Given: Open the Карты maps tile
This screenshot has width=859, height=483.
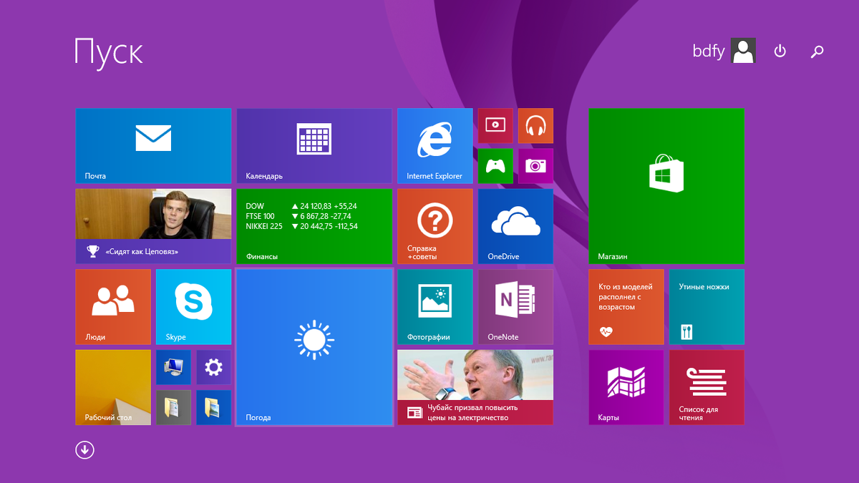Looking at the screenshot, I should pyautogui.click(x=626, y=387).
